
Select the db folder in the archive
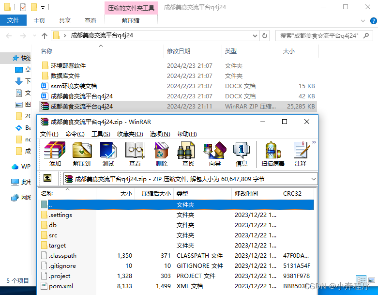coord(177,225)
